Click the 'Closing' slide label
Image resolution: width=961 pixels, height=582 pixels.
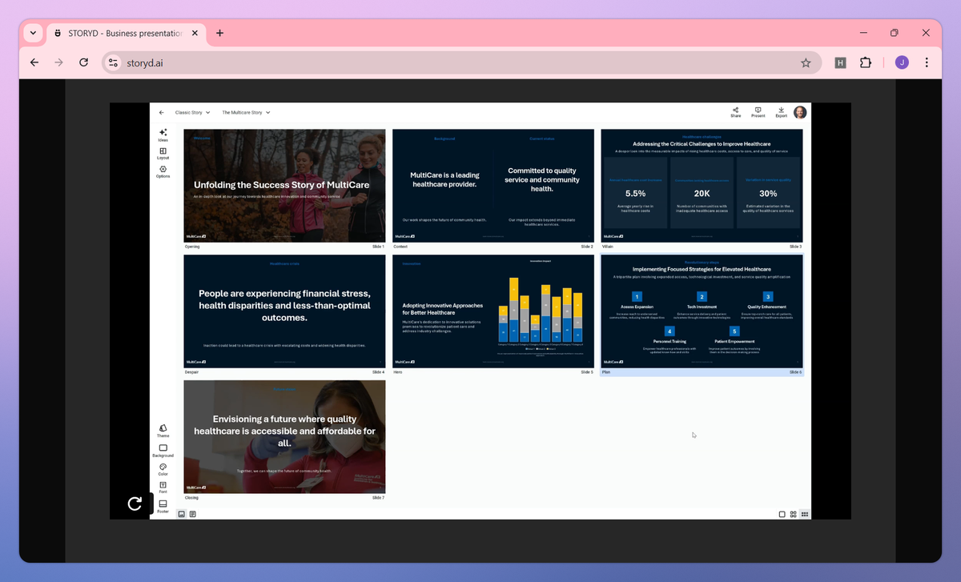(191, 498)
